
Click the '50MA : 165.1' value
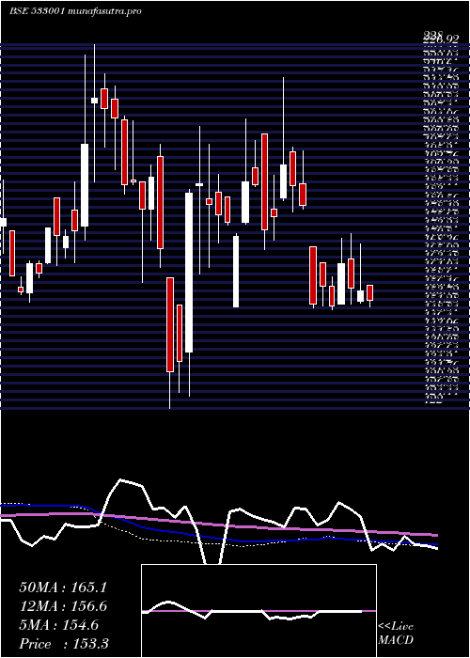pyautogui.click(x=63, y=587)
